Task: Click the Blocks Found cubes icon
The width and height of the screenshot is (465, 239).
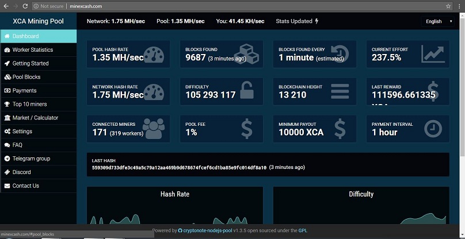Action: coord(246,54)
